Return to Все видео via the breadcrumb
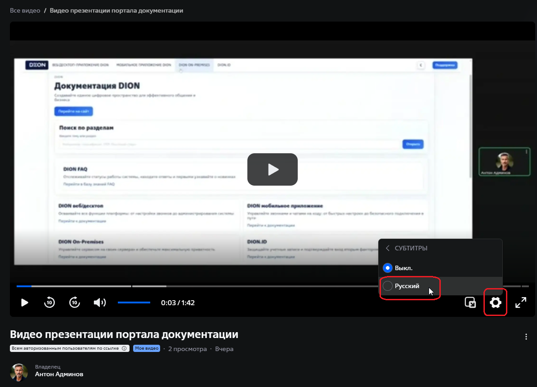Viewport: 537px width, 387px height. pos(24,10)
